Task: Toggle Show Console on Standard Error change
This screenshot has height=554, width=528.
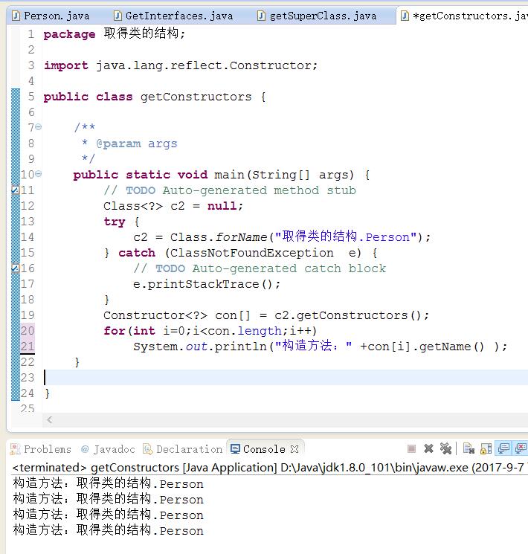Action: [521, 448]
